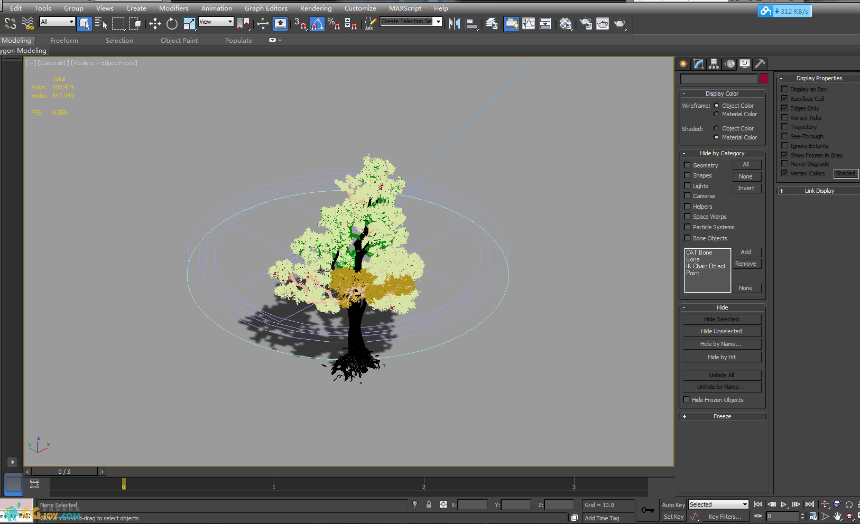The height and width of the screenshot is (524, 860).
Task: Click the Render Production teapot icon
Action: [x=619, y=23]
